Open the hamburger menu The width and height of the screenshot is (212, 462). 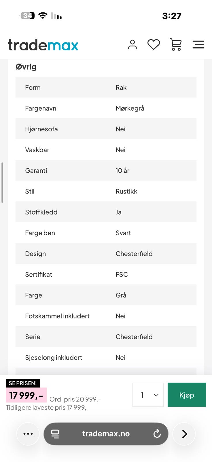coord(198,44)
